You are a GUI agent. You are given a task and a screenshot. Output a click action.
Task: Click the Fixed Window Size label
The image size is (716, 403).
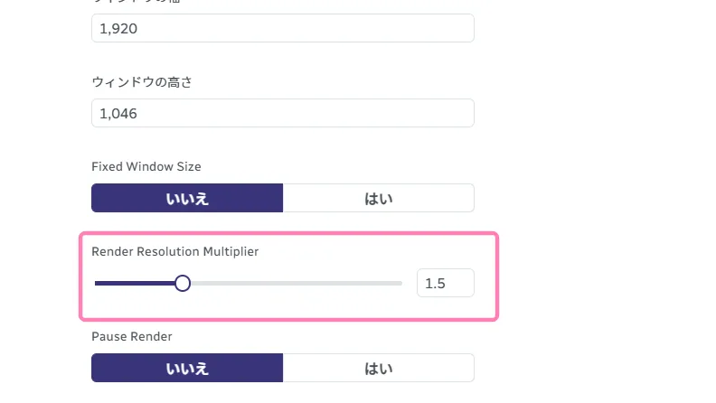tap(146, 166)
